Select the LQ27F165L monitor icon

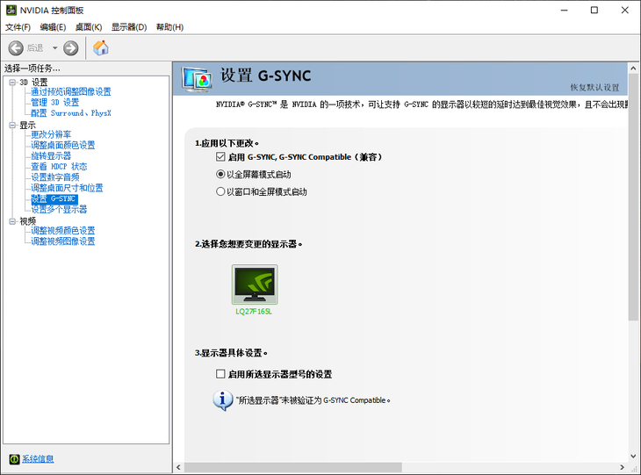click(254, 285)
